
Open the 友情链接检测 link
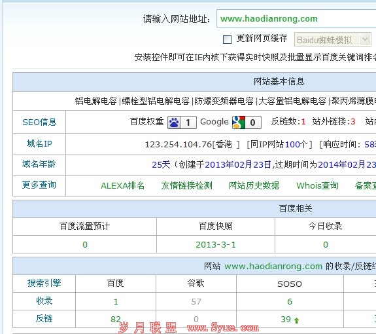click(x=186, y=185)
